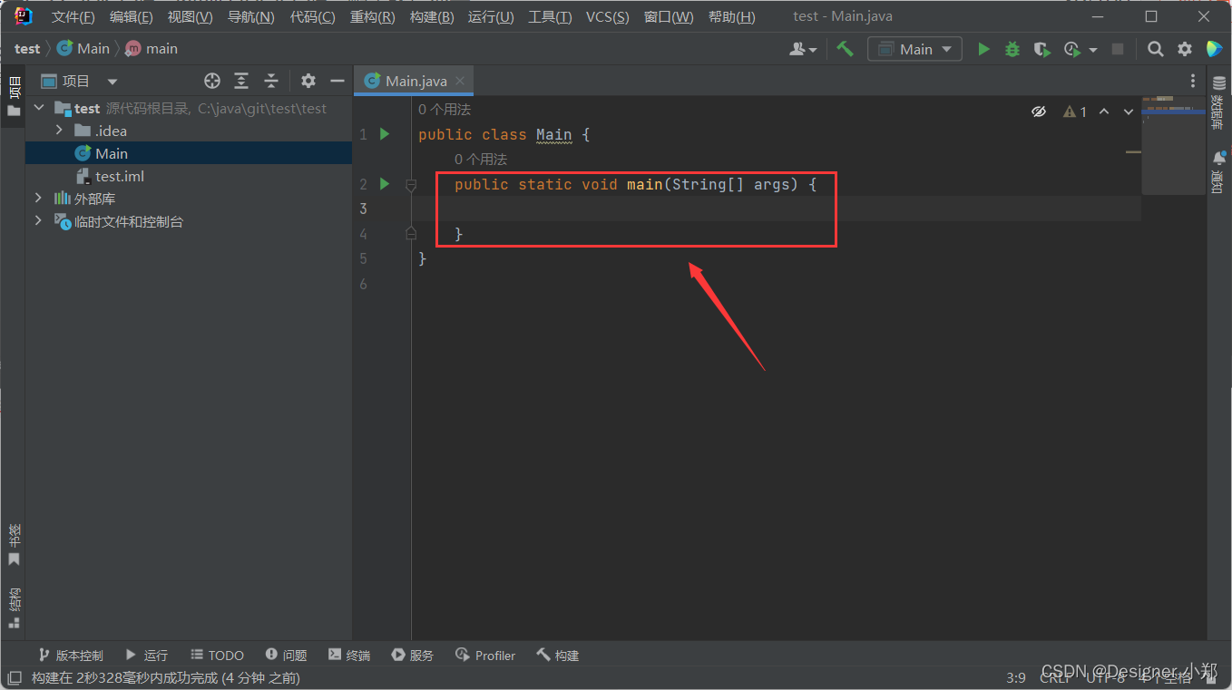1232x690 pixels.
Task: Open editor tab options three-dot menu
Action: click(1193, 81)
